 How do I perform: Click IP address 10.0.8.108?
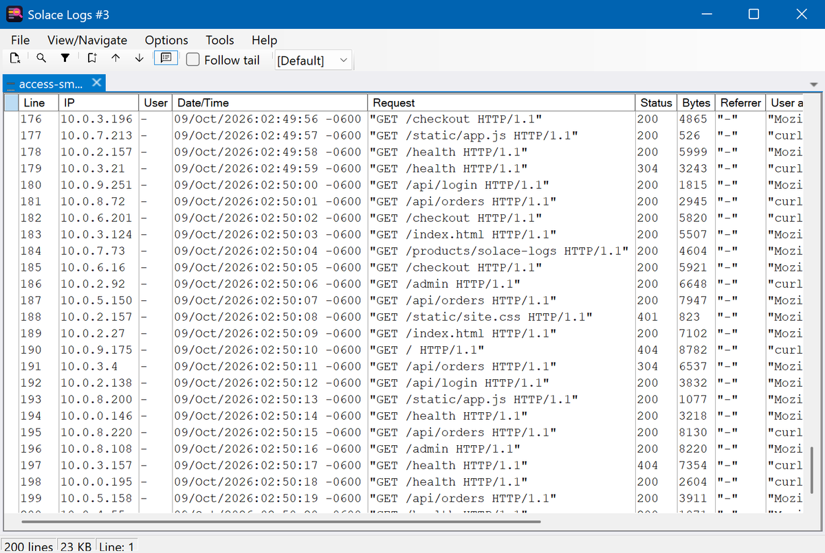pyautogui.click(x=97, y=449)
